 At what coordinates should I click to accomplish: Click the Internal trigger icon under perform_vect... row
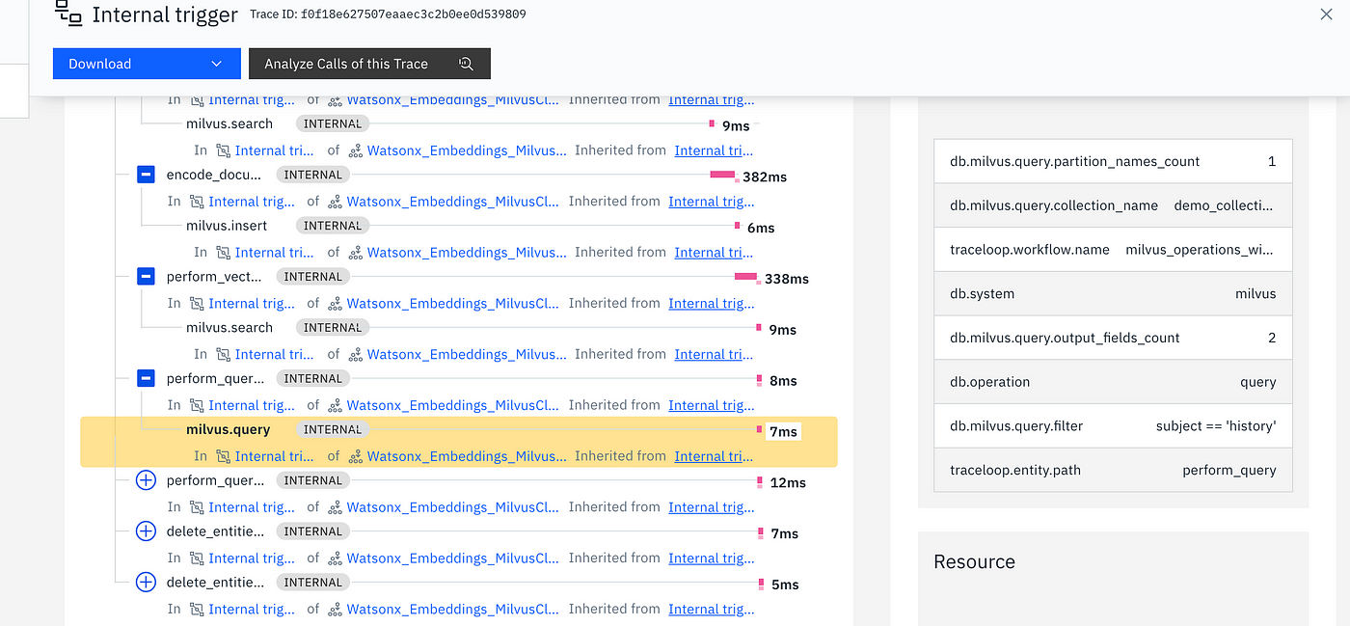coord(197,303)
